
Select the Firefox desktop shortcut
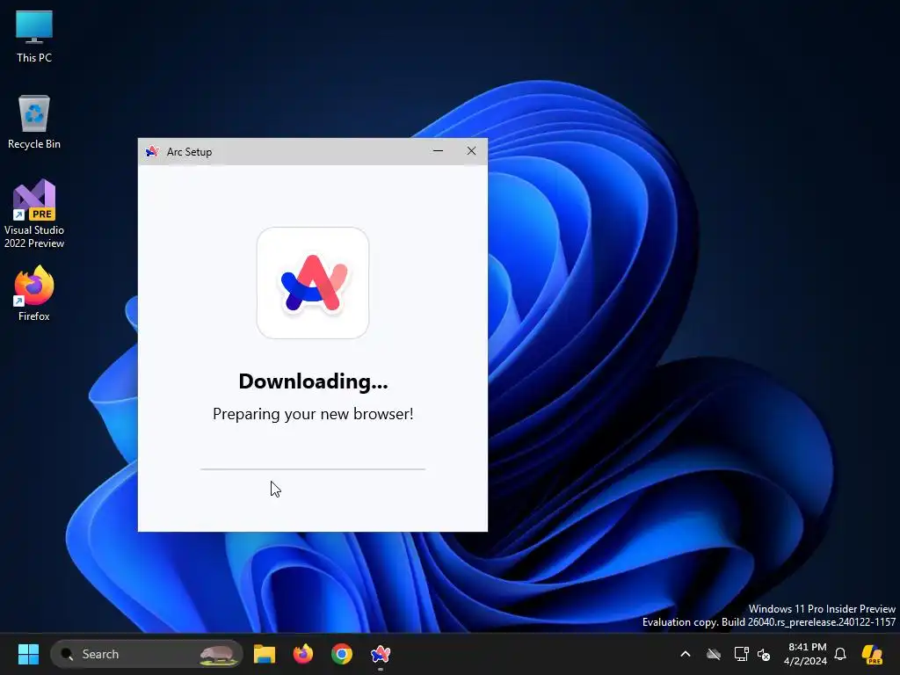tap(34, 294)
